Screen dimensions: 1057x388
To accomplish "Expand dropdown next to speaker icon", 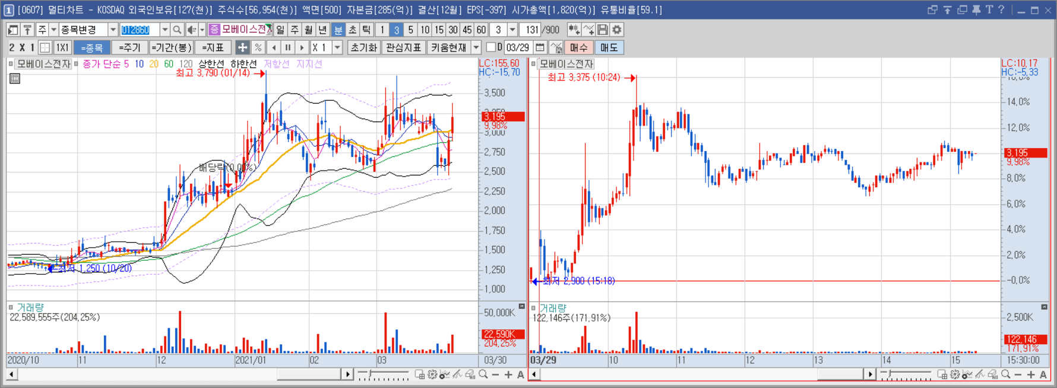I will 202,30.
